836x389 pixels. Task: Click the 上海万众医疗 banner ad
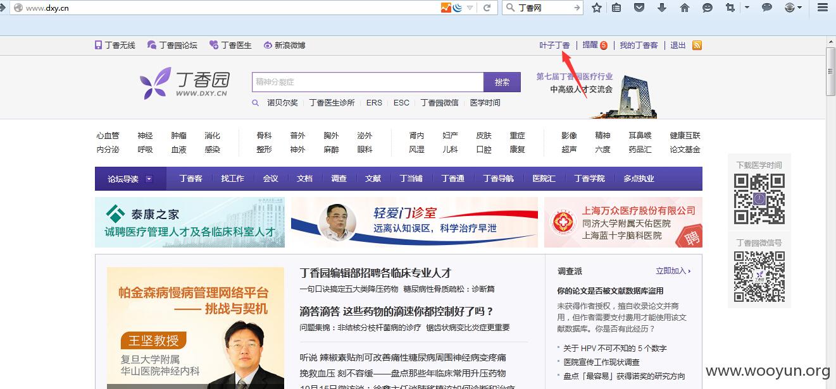tap(623, 222)
